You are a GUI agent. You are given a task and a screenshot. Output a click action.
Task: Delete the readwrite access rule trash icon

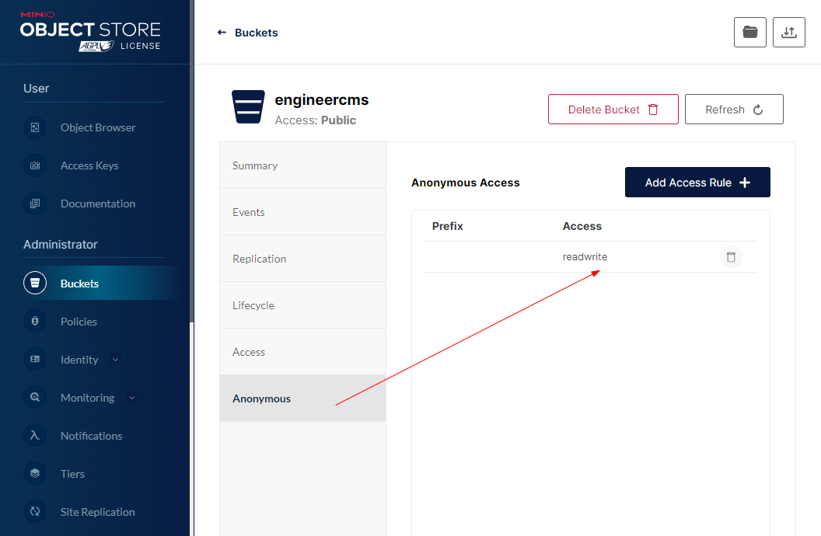coord(731,257)
